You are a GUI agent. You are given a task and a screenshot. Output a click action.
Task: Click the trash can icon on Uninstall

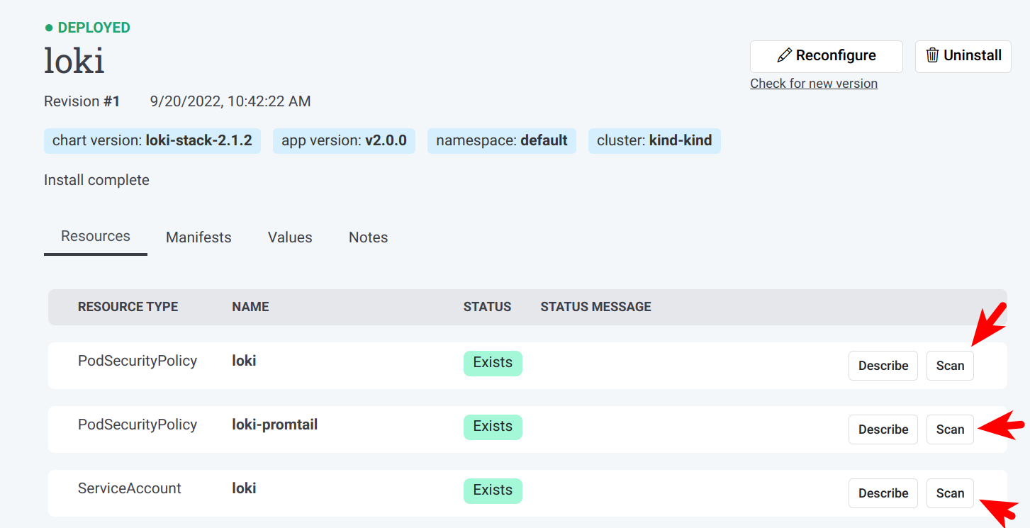(x=933, y=56)
